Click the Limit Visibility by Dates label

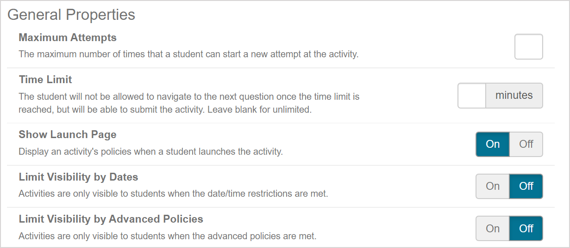pyautogui.click(x=78, y=177)
